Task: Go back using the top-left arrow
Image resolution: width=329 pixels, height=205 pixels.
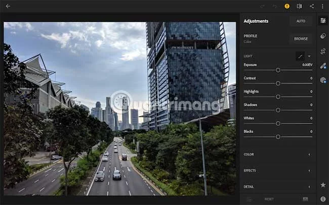Action: [8, 6]
